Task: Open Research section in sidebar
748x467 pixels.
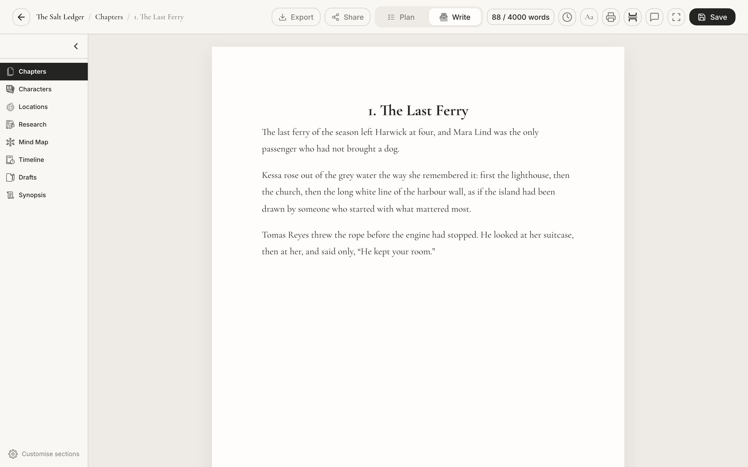Action: [44, 125]
